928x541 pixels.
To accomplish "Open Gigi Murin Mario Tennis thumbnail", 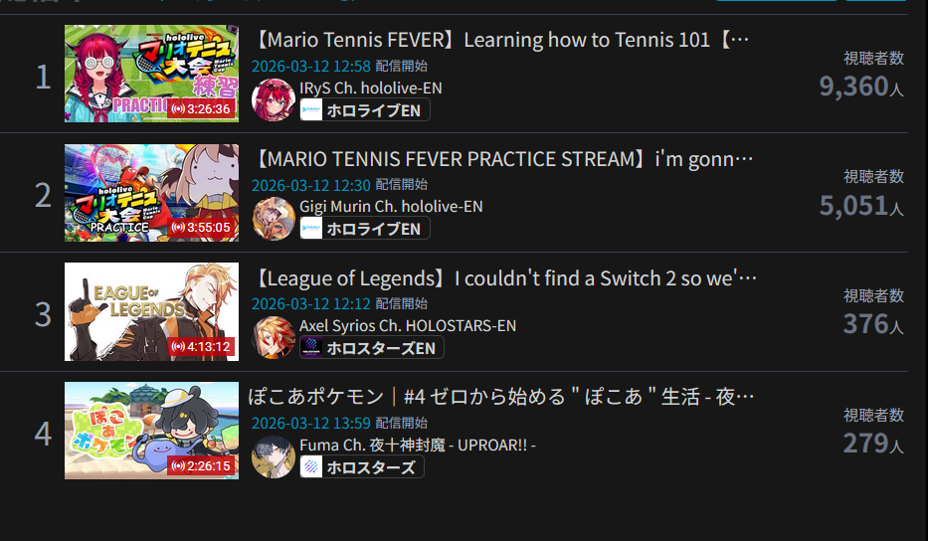I will pyautogui.click(x=151, y=193).
